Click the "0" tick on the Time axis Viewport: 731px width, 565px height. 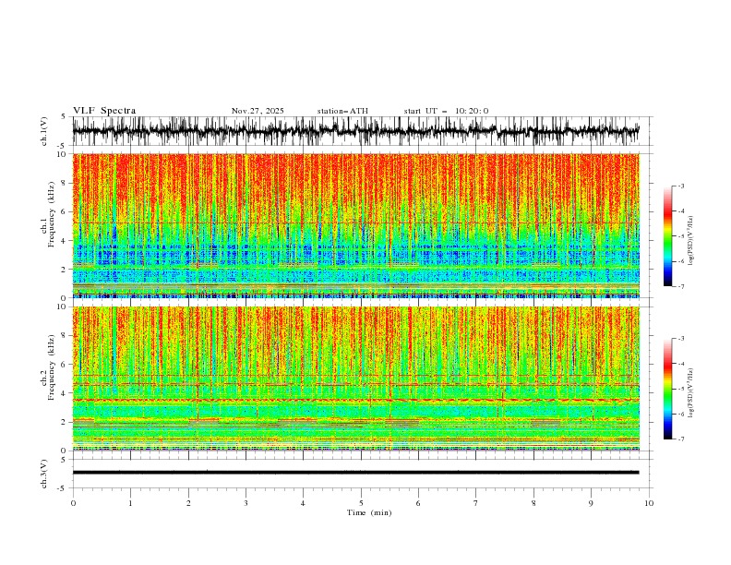pyautogui.click(x=73, y=503)
